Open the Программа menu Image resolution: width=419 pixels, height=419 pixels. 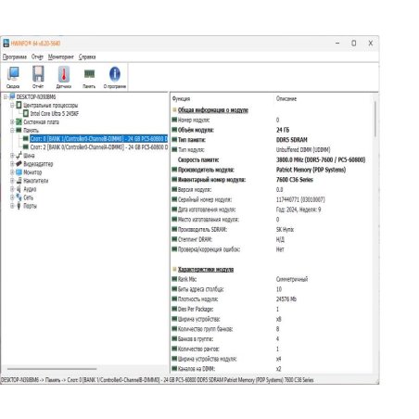pos(15,57)
